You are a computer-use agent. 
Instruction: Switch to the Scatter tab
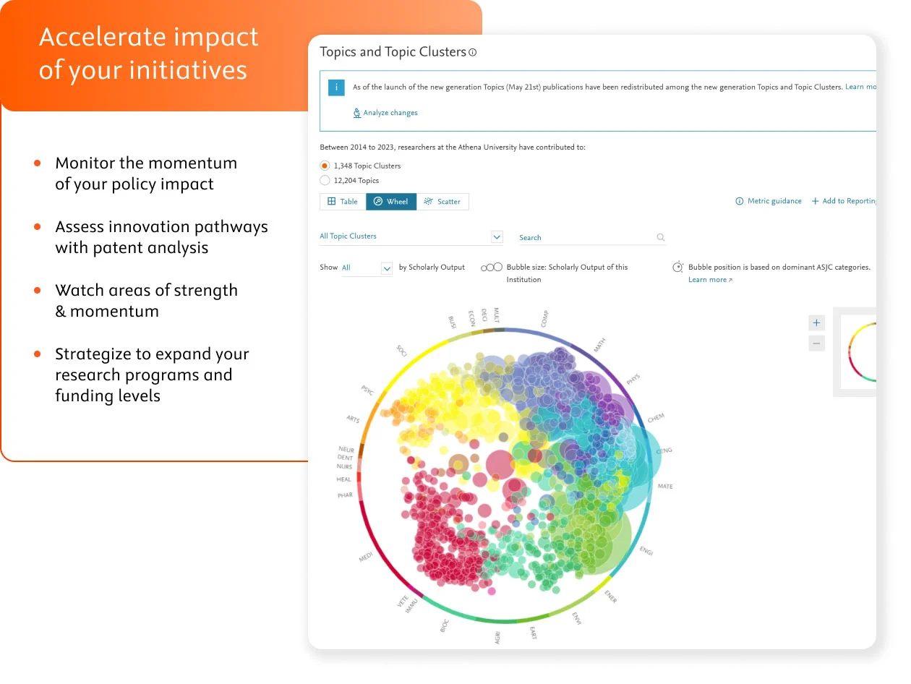[x=443, y=201]
